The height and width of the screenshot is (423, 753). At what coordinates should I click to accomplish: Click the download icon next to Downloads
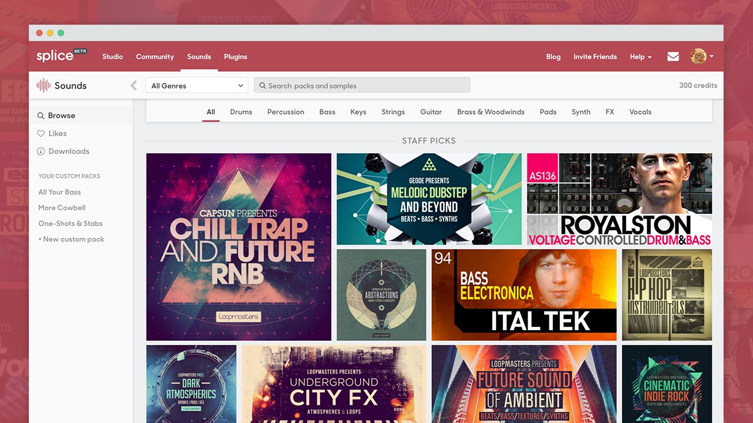point(41,151)
